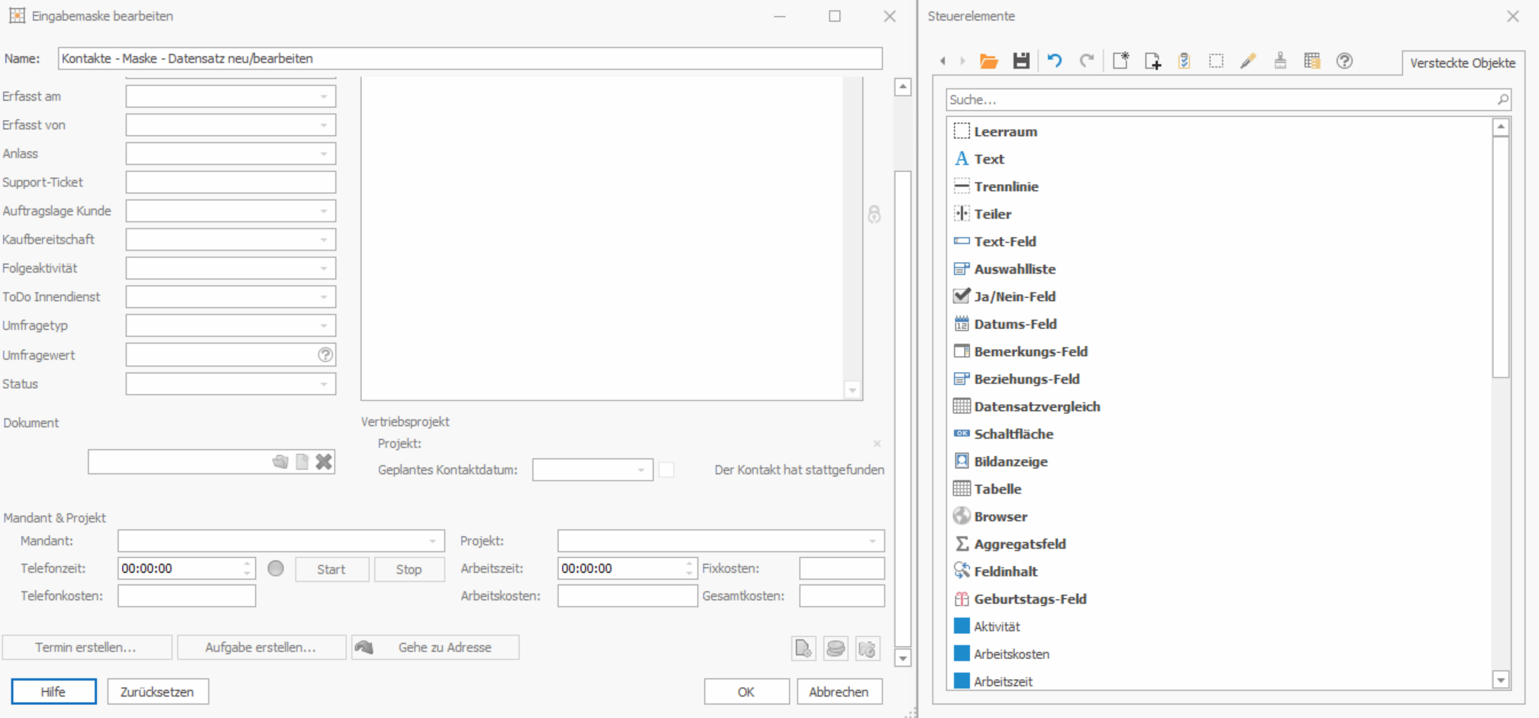The image size is (1539, 718).
Task: Click the navigate back arrow in Steuerelemente
Action: point(943,61)
